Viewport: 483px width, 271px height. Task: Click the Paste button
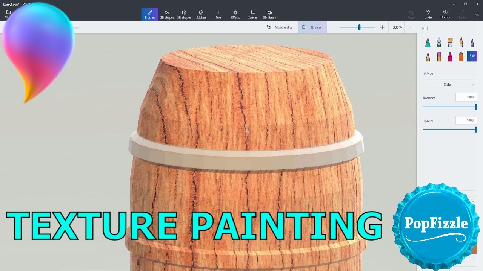411,14
